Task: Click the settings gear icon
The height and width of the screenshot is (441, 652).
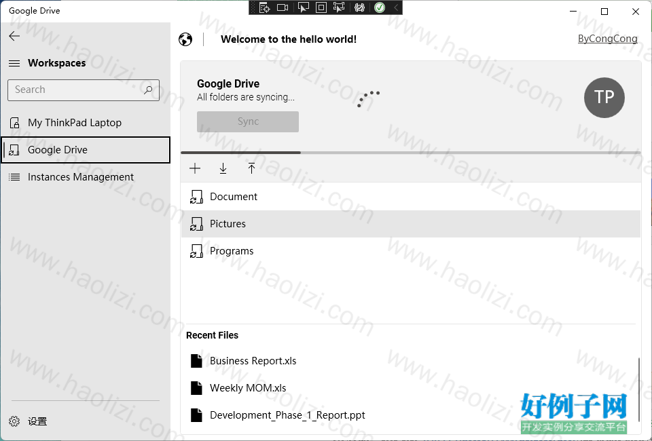Action: coord(14,421)
